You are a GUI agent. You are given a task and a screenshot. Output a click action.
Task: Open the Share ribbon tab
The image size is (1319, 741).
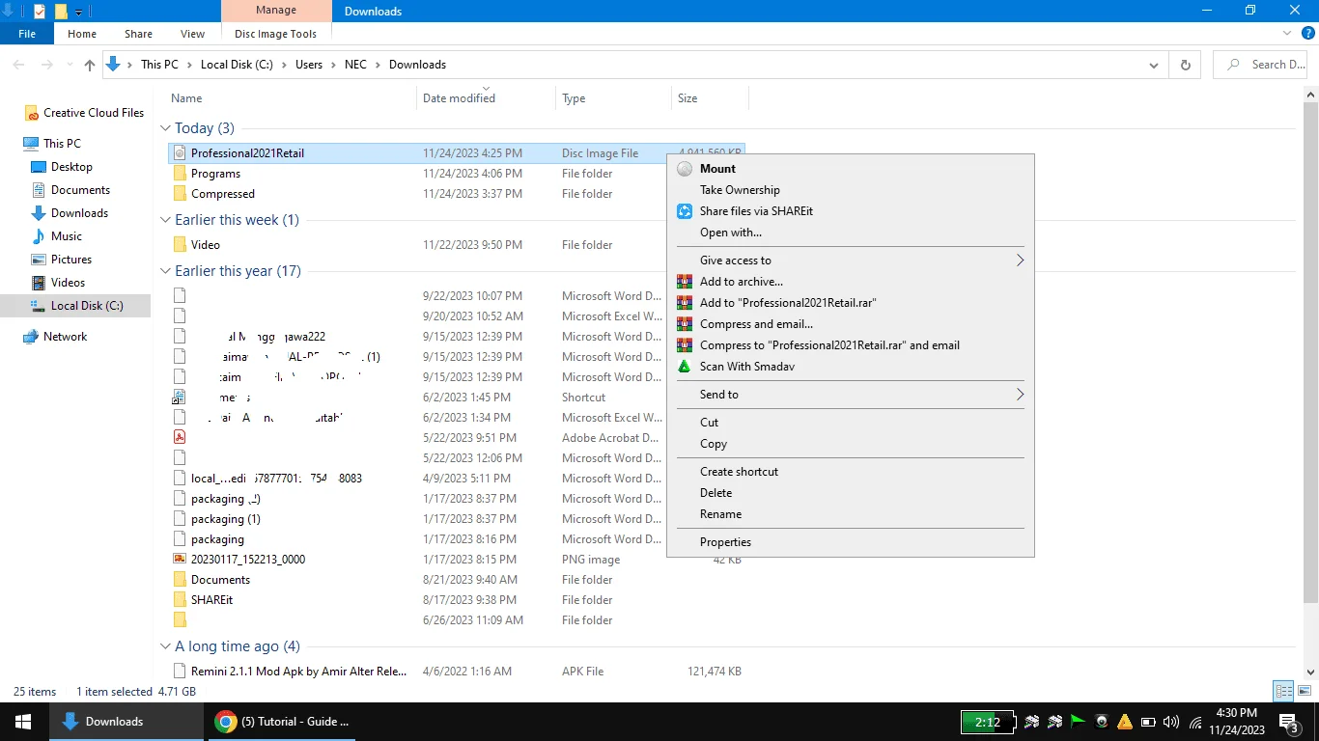pos(138,34)
